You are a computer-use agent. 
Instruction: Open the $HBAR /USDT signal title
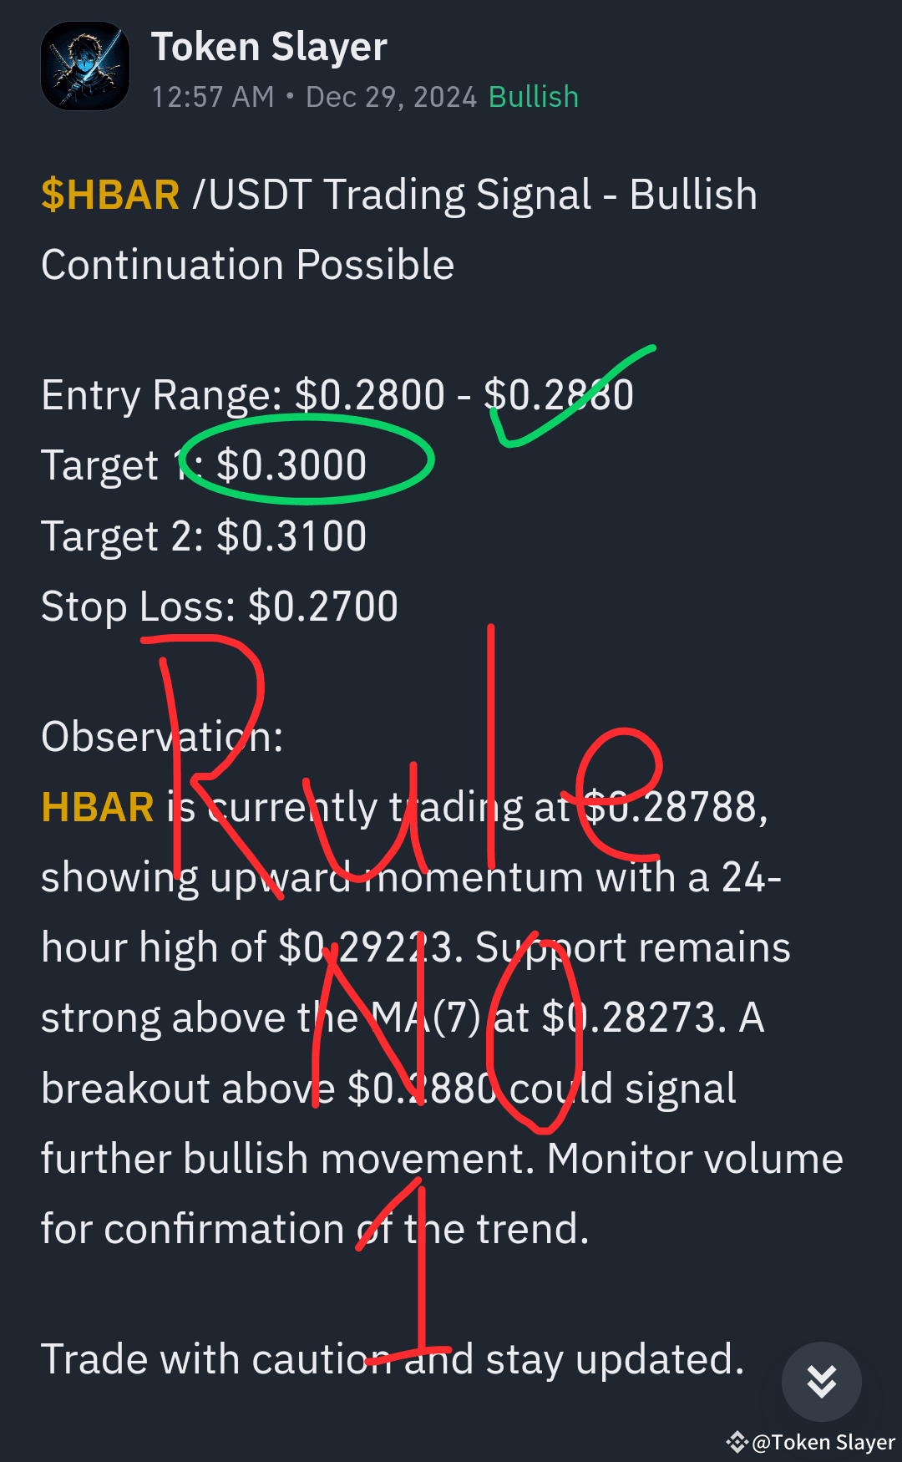399,194
